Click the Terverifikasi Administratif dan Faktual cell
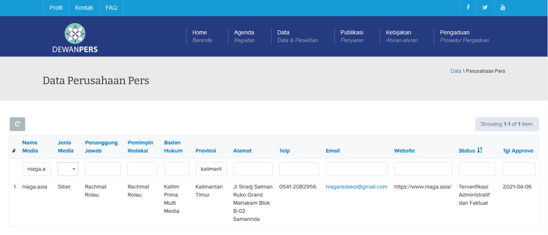 [x=474, y=195]
